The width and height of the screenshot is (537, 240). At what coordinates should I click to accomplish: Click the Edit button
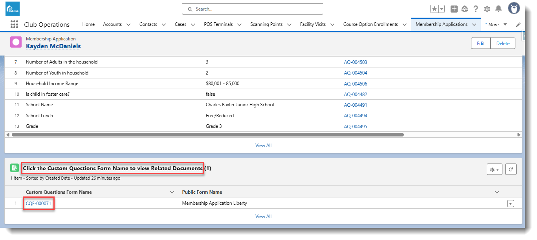pos(480,43)
